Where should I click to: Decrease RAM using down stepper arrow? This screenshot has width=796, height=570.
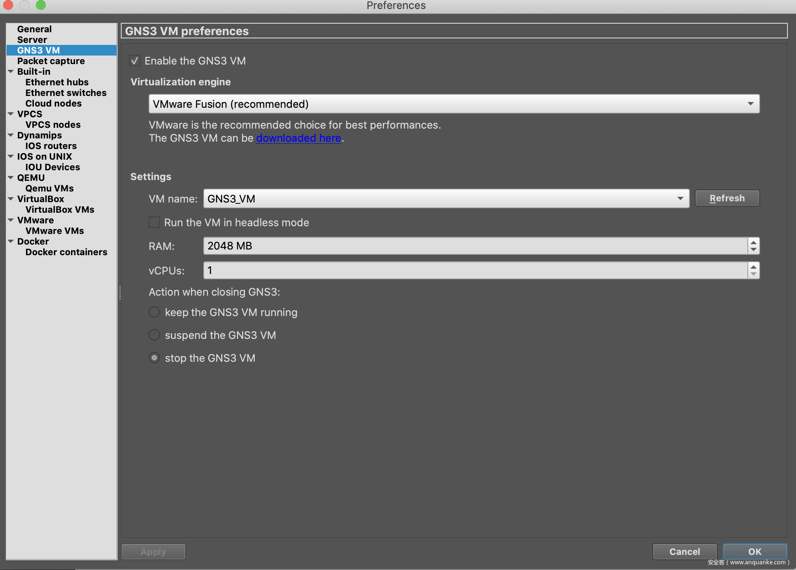pyautogui.click(x=754, y=249)
